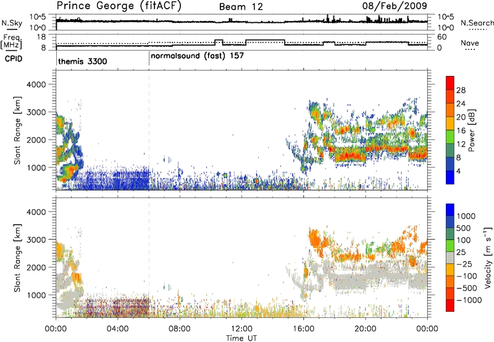Click the 'Power [dB]' colorbar title
Image resolution: width=494 pixels, height=342 pixels.
[x=471, y=130]
